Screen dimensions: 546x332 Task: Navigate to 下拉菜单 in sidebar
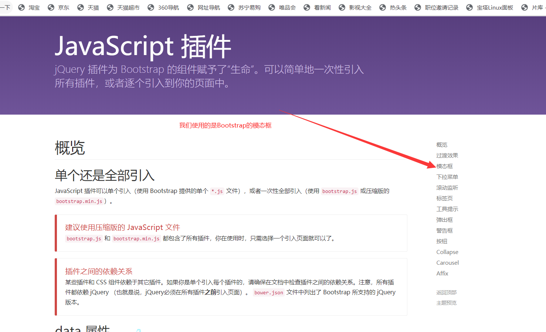447,177
